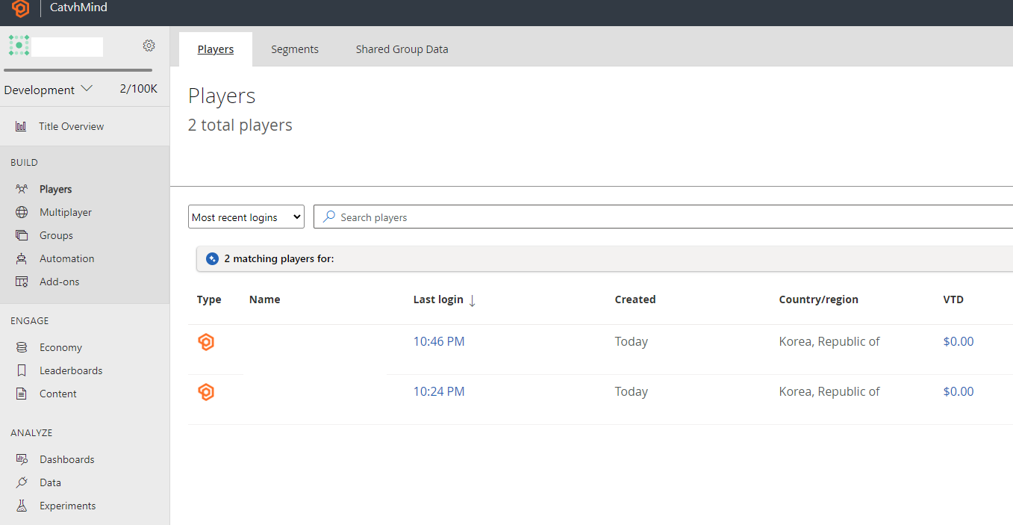Image resolution: width=1013 pixels, height=525 pixels.
Task: Click Korea, Republic of in 10:24 PM row
Action: pos(829,391)
